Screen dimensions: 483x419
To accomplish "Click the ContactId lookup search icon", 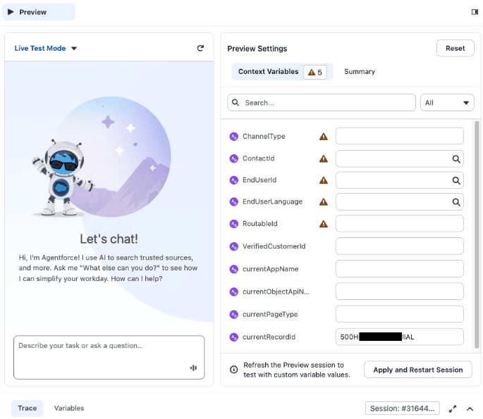I will (456, 158).
